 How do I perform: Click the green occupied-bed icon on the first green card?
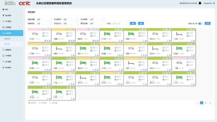pos(107,34)
